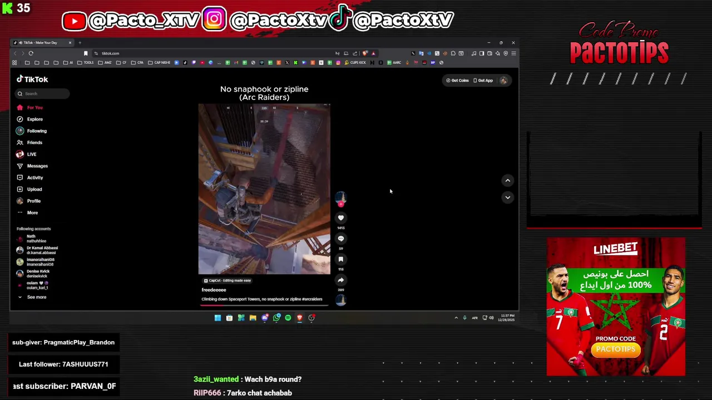Click the Brave Shields lion icon
The width and height of the screenshot is (712, 400).
pos(365,53)
